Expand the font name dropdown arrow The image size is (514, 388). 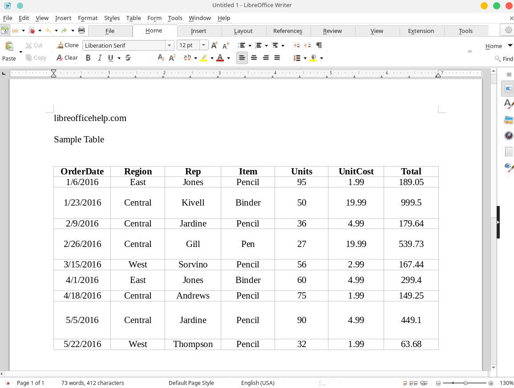(x=169, y=45)
